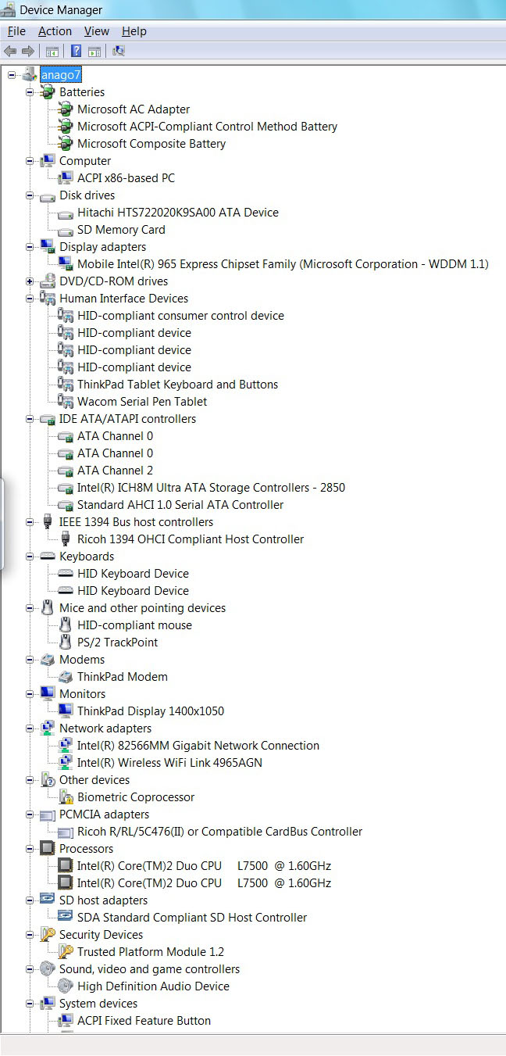Collapse the IDE ATA/ATAPI controllers node
Image resolution: width=506 pixels, height=1056 pixels.
[x=30, y=419]
